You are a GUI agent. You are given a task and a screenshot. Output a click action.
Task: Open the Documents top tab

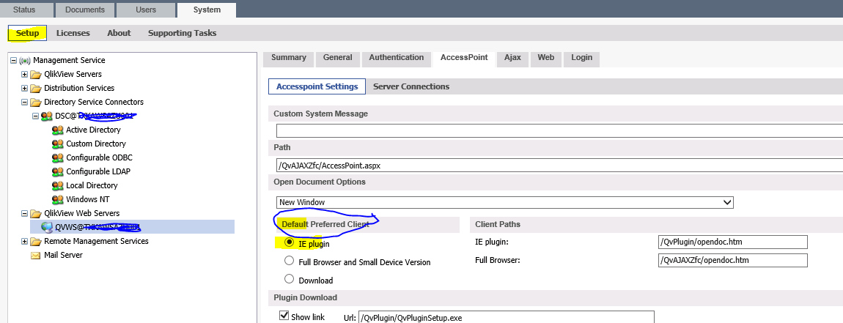[84, 10]
